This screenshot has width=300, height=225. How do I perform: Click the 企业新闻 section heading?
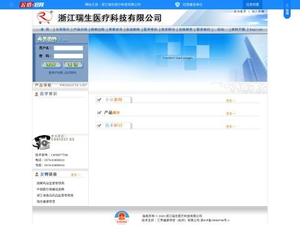tap(114, 99)
